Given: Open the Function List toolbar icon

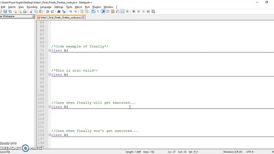Looking at the screenshot, I should point(118,12).
